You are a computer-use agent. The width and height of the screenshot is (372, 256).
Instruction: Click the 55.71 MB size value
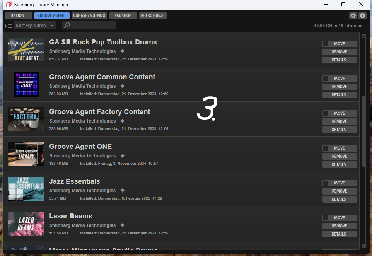coord(57,198)
